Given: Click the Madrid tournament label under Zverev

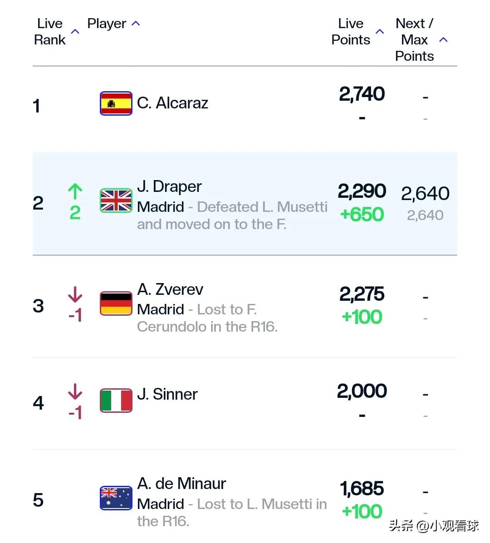Looking at the screenshot, I should tap(161, 309).
